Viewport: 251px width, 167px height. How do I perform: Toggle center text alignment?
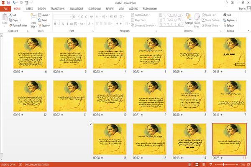101,24
